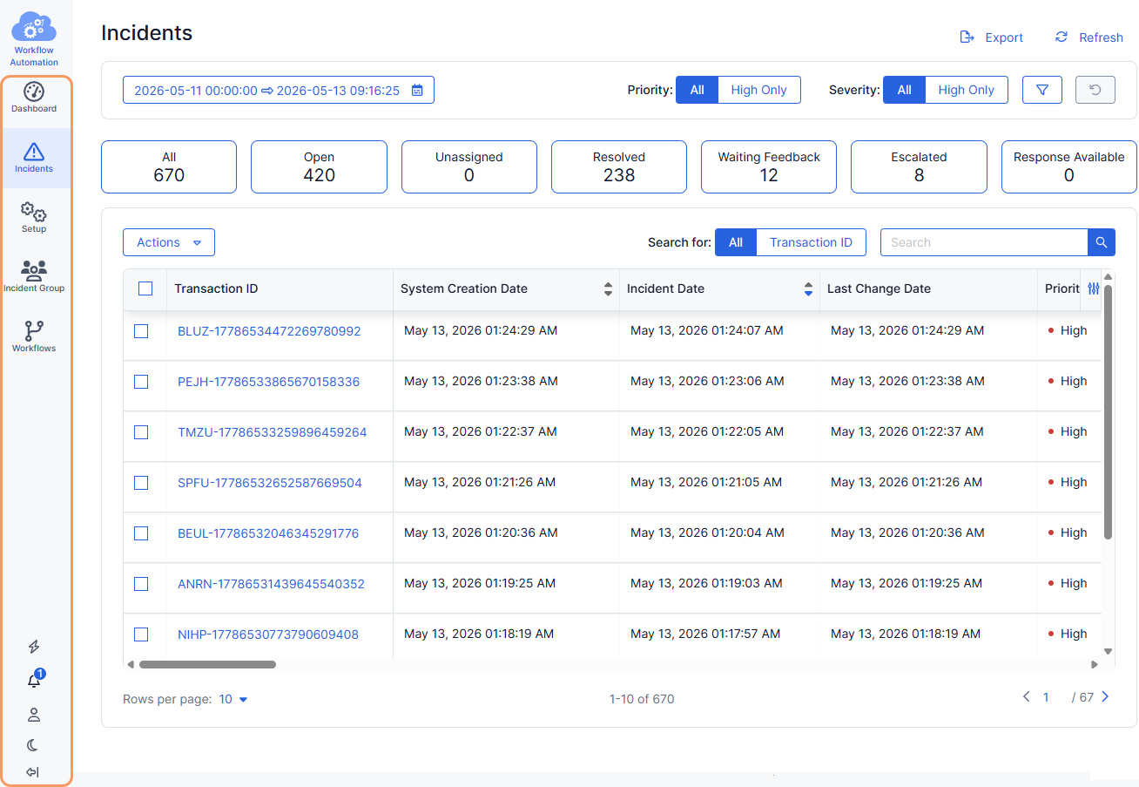Open the Incidents sidebar item

(34, 158)
